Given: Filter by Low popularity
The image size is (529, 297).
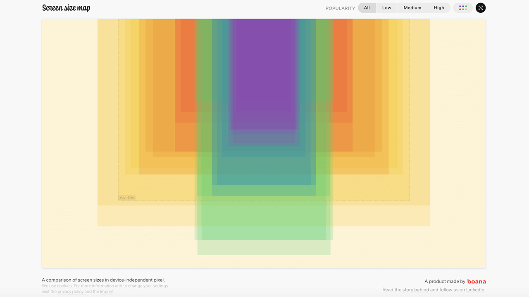Looking at the screenshot, I should [387, 8].
